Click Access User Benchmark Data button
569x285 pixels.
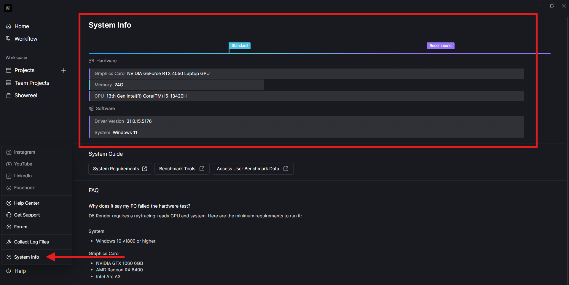(x=252, y=169)
